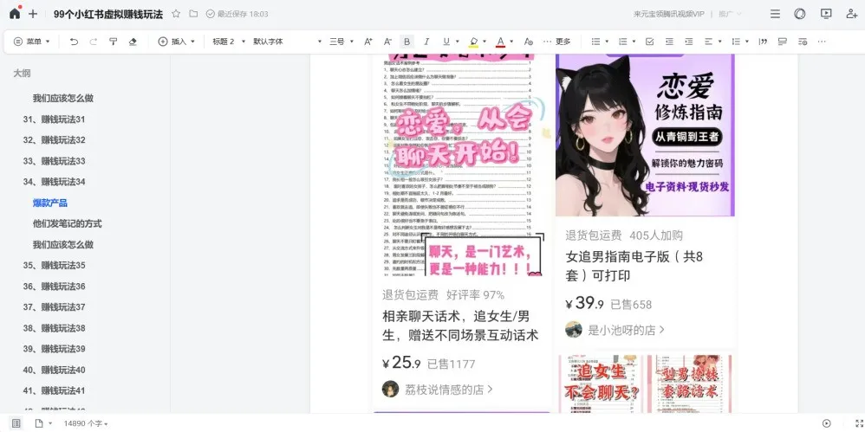This screenshot has width=865, height=432.
Task: Select the format painter tool
Action: [113, 42]
